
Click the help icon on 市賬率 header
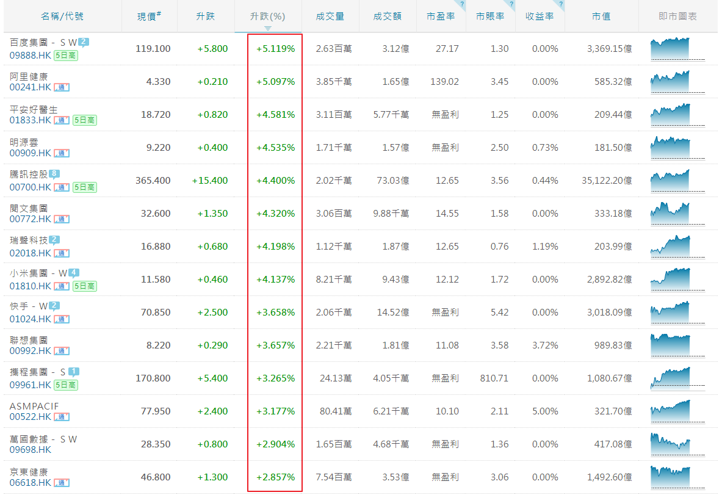511,4
